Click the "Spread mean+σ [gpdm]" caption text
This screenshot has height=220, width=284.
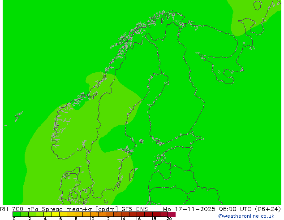80,209
